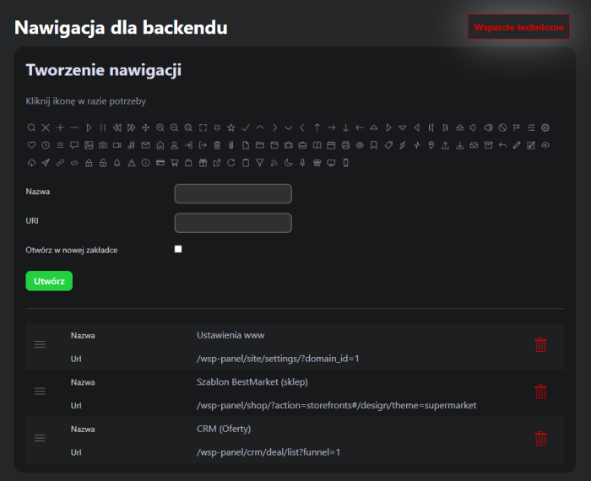
Task: Pick the flag icon
Action: 517,127
